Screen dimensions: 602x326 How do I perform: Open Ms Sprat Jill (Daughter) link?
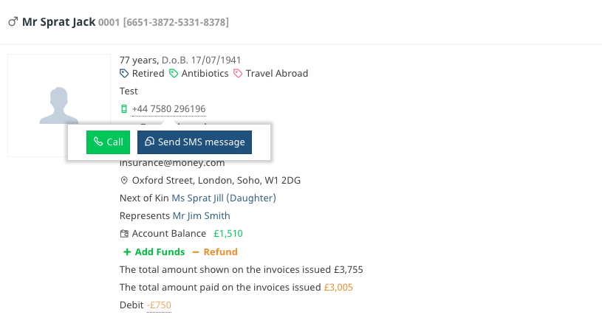[x=224, y=198]
